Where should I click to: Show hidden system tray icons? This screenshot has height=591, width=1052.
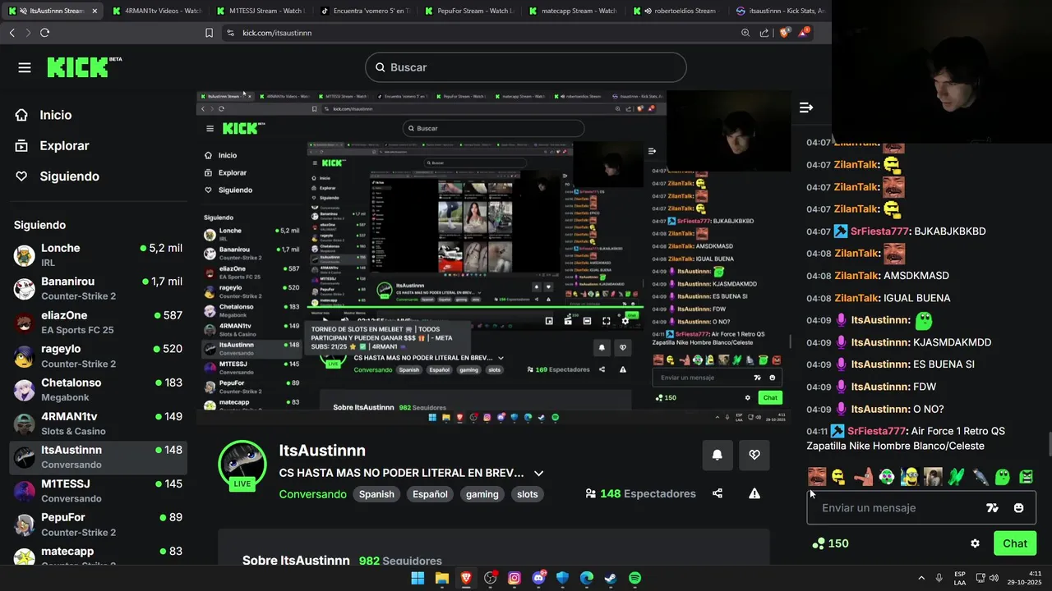click(920, 578)
